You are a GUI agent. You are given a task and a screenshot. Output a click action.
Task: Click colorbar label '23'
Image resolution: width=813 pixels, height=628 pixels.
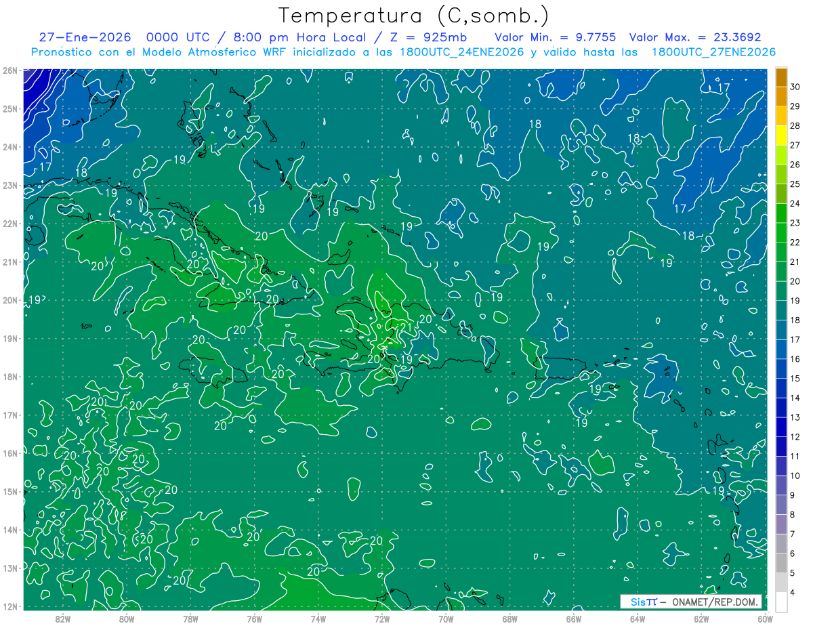pos(795,223)
